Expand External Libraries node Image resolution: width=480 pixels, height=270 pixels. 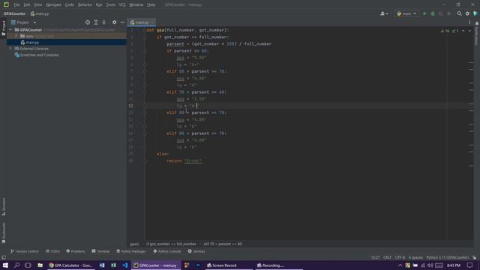(10, 49)
